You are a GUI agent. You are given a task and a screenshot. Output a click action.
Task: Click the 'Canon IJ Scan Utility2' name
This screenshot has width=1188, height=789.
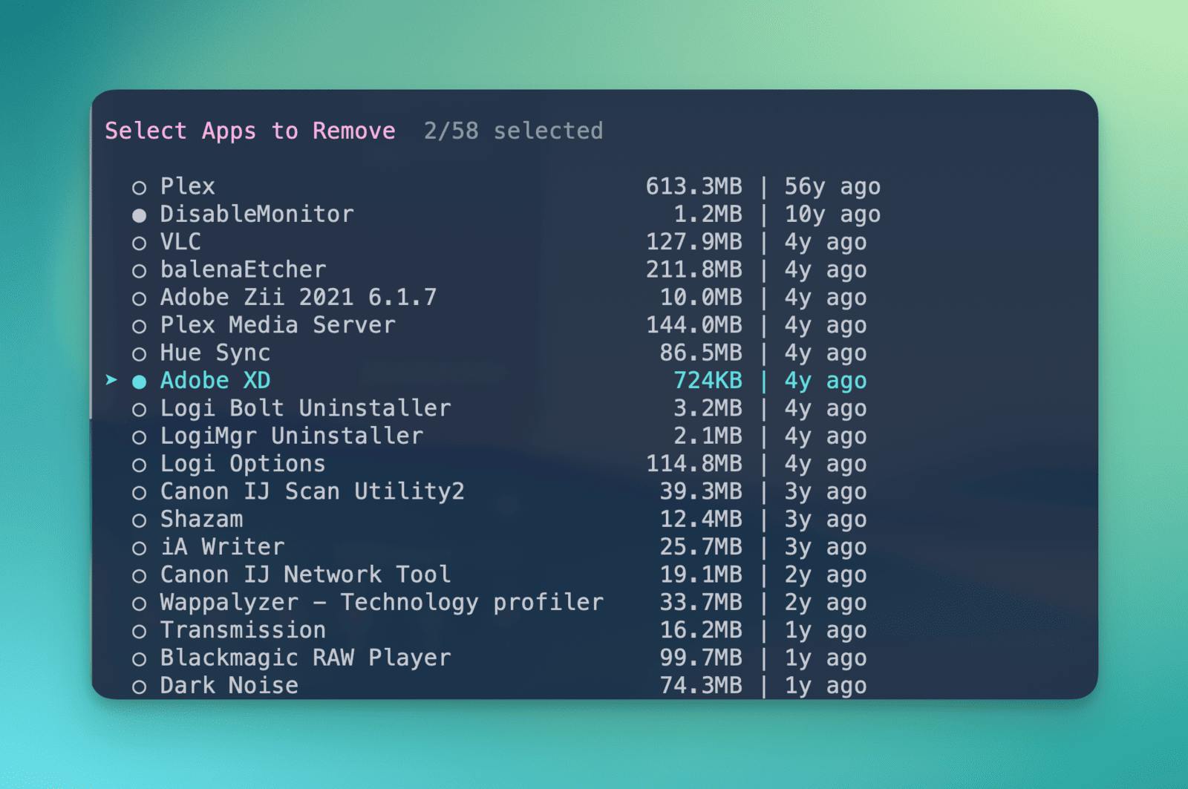pos(313,491)
